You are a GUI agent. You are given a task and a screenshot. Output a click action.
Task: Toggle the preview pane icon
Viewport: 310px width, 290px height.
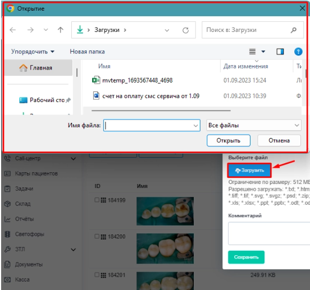coord(280,52)
